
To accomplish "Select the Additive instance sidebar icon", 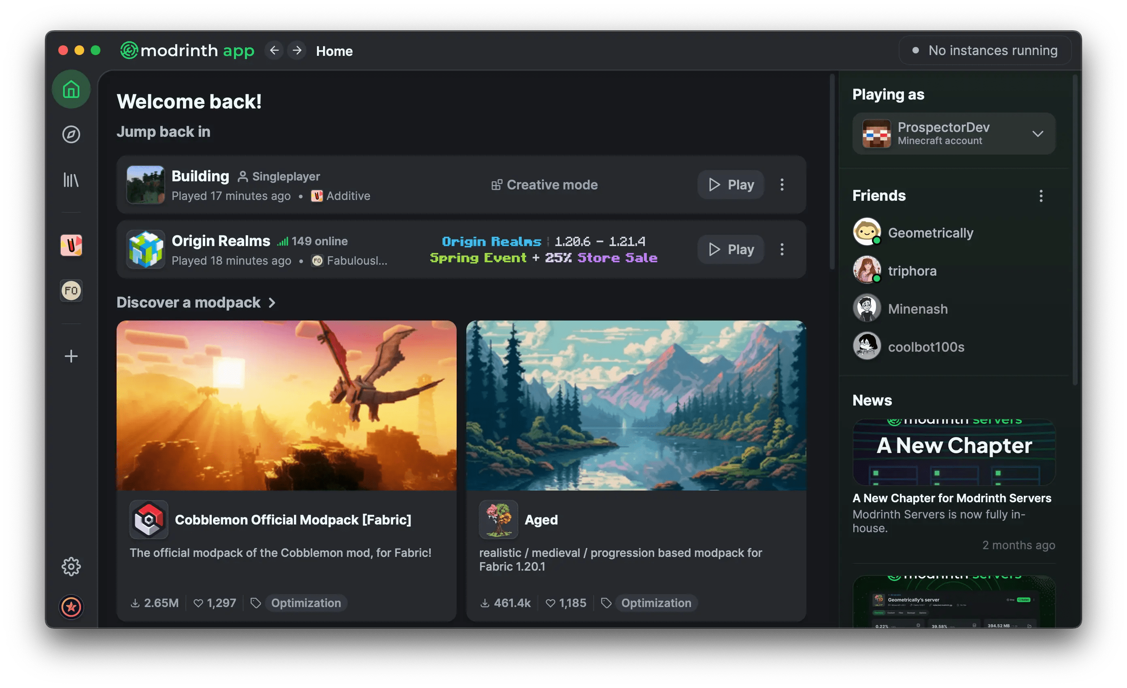I will pyautogui.click(x=71, y=245).
